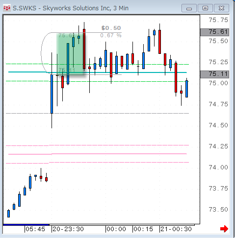
Task: Click the 73.50 price axis label
Action: click(218, 210)
